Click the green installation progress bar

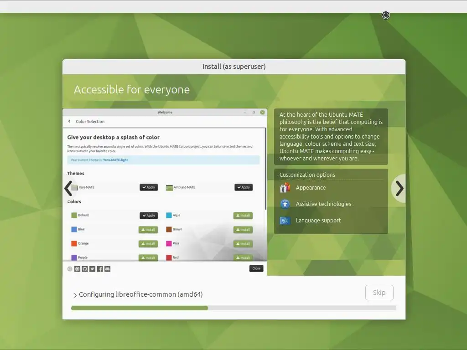(233, 308)
